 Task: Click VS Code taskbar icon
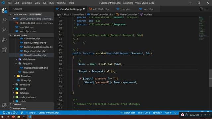(x=29, y=117)
